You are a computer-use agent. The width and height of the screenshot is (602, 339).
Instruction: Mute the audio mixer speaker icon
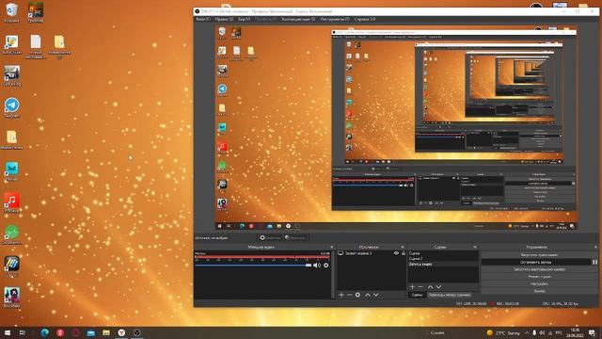point(317,266)
